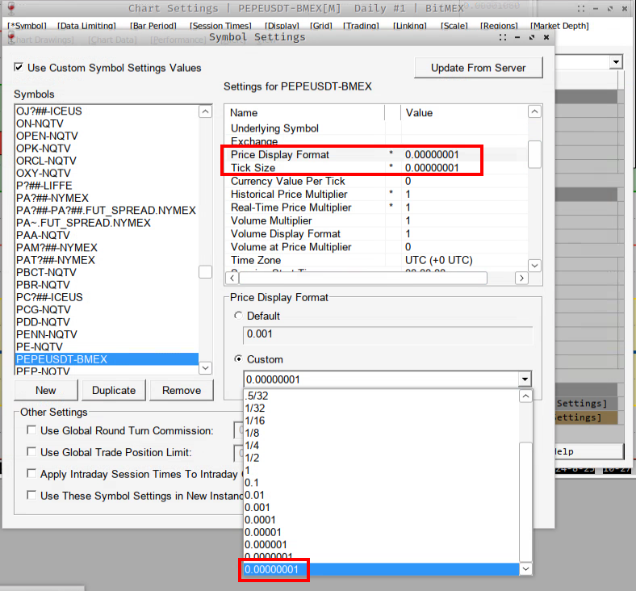Open the Regions tab
The height and width of the screenshot is (591, 636).
pos(499,26)
